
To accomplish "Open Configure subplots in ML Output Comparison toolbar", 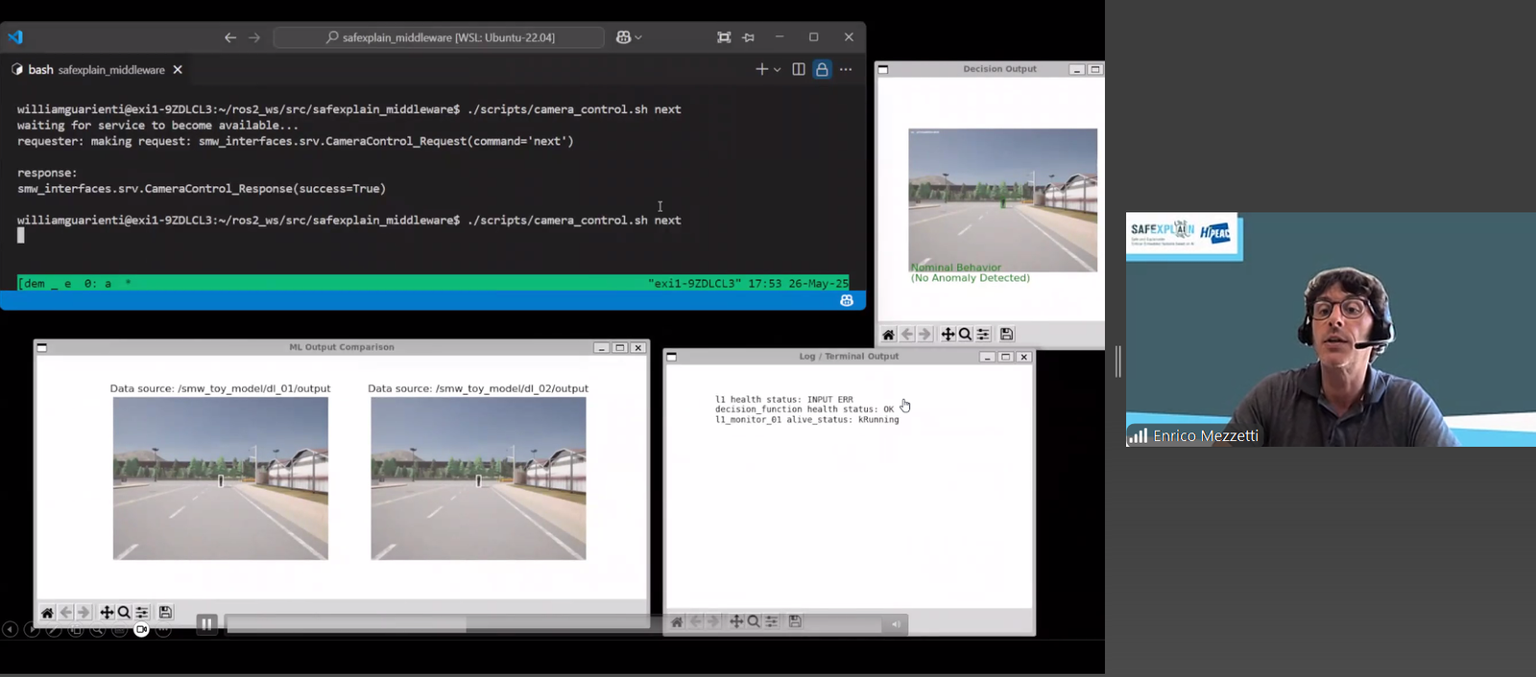I will (142, 613).
